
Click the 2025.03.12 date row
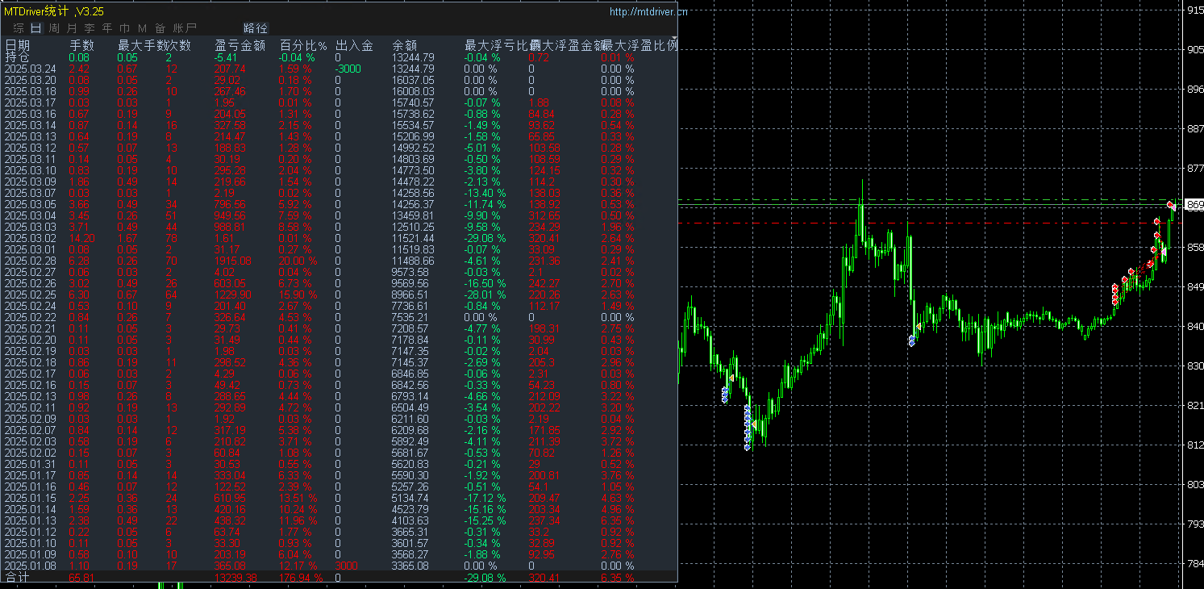tap(30, 148)
